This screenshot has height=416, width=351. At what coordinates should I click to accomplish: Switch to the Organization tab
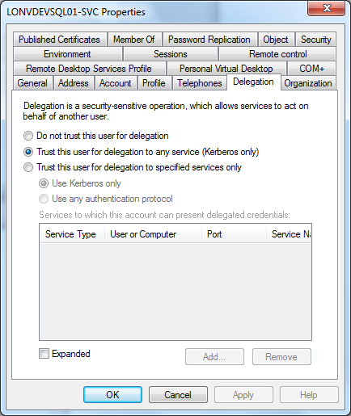pyautogui.click(x=308, y=83)
